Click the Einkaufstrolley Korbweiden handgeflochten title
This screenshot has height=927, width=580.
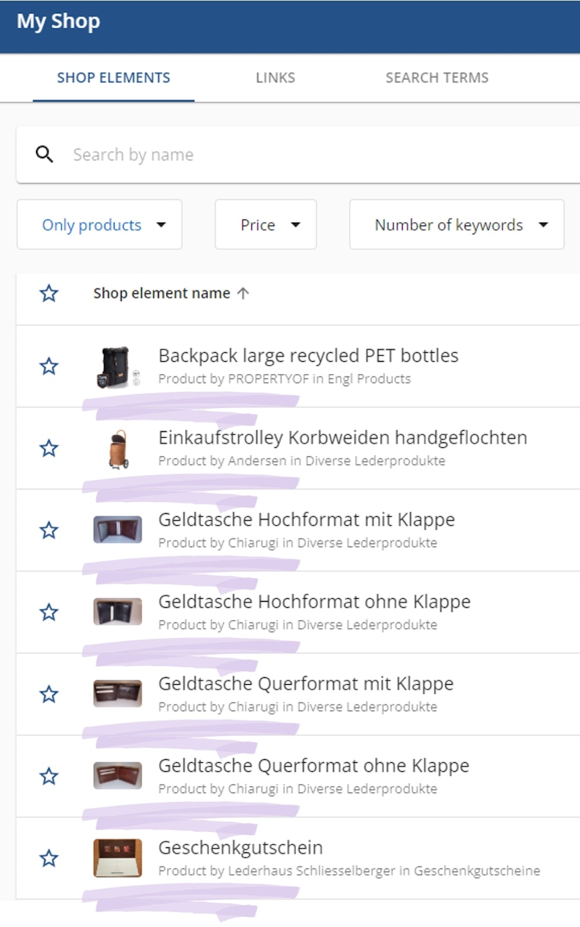tap(342, 438)
